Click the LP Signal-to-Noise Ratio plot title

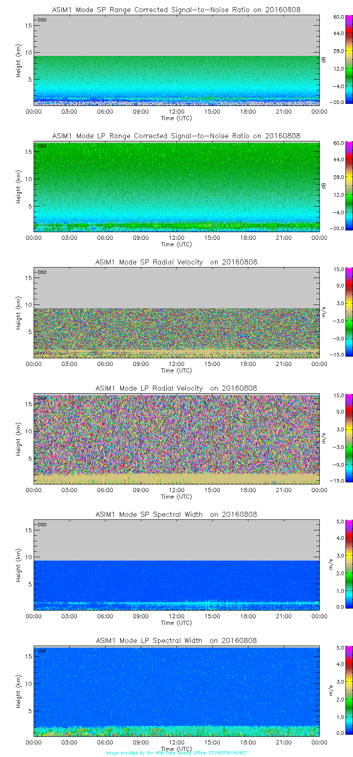tap(176, 136)
